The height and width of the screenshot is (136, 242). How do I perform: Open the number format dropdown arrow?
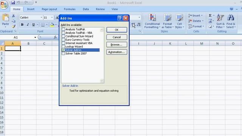pos(139,17)
